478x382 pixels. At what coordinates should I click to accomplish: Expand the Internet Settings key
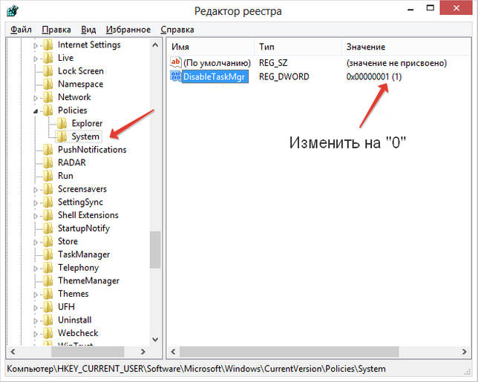[36, 46]
